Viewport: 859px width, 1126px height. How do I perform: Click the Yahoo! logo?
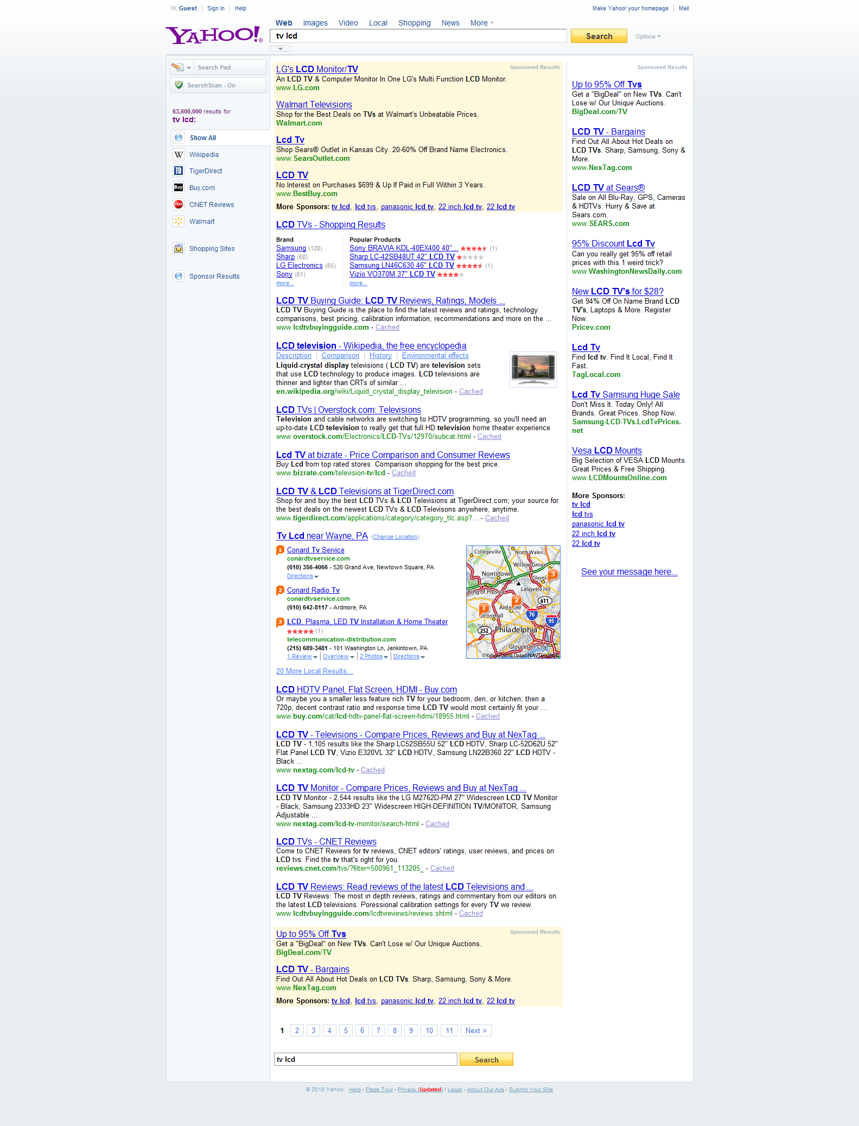tap(214, 35)
